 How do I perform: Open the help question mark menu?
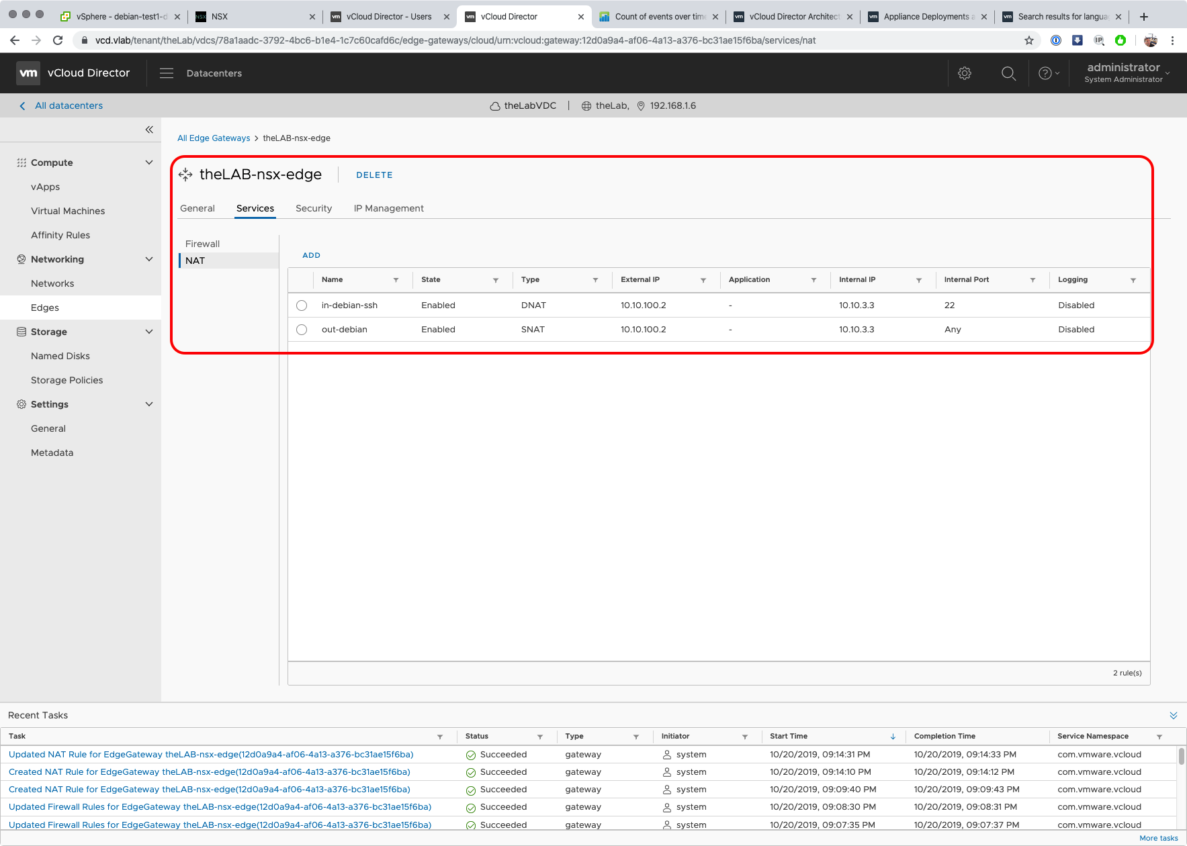click(x=1048, y=73)
